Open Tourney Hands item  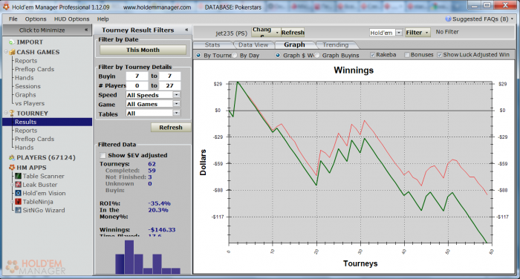pos(25,148)
